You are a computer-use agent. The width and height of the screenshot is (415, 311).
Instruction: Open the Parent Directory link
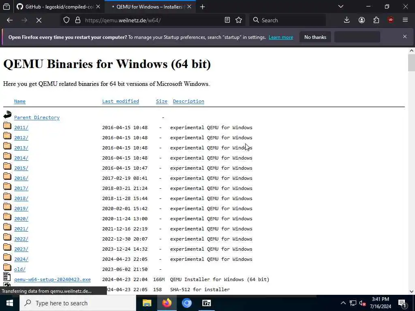tap(37, 117)
